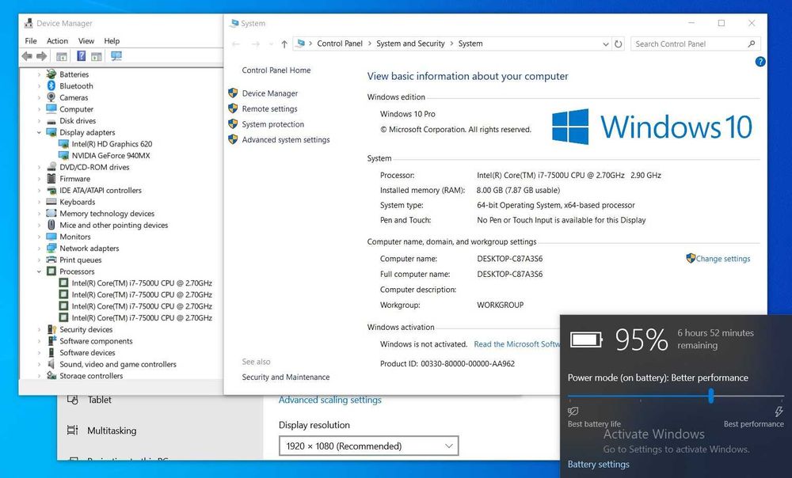
Task: Click the Up arrow in System window navigation
Action: (x=284, y=44)
